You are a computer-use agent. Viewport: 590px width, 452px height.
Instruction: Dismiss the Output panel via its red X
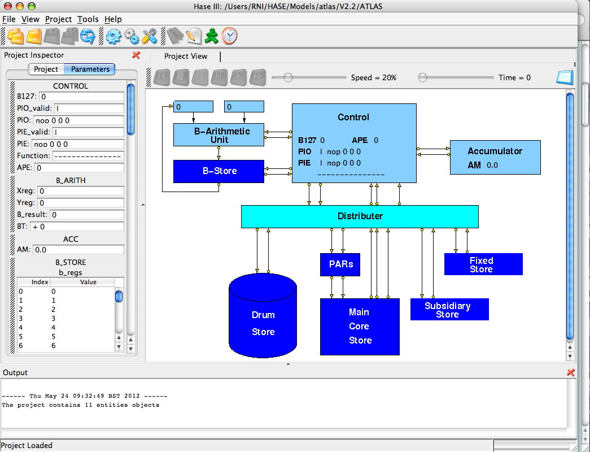[570, 372]
